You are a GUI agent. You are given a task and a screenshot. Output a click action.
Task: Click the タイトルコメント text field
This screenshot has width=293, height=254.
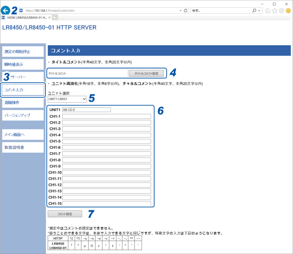pyautogui.click(x=88, y=73)
